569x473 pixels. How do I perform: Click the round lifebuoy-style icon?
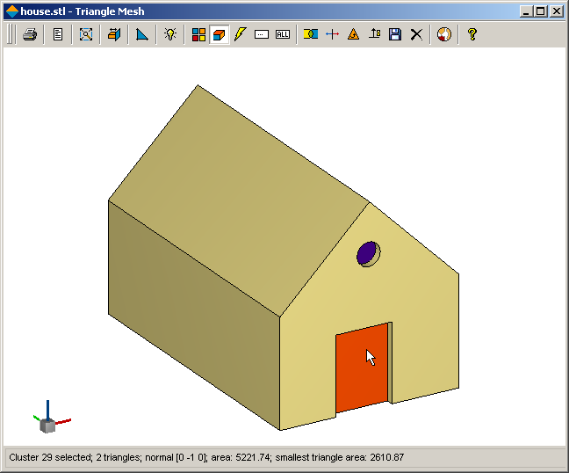click(x=444, y=34)
